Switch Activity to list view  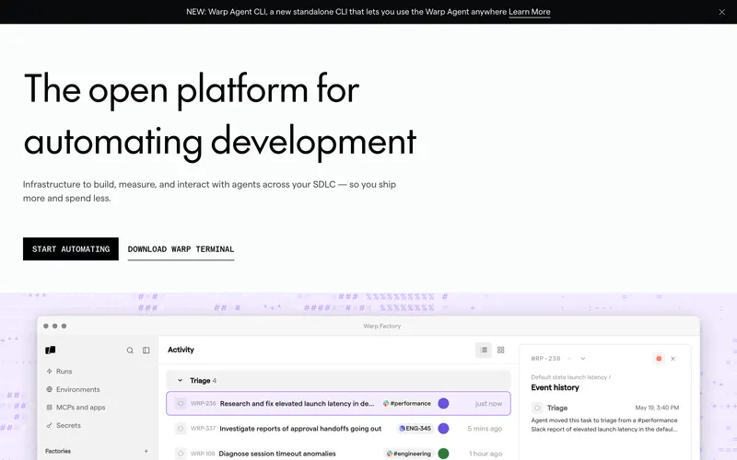click(483, 351)
